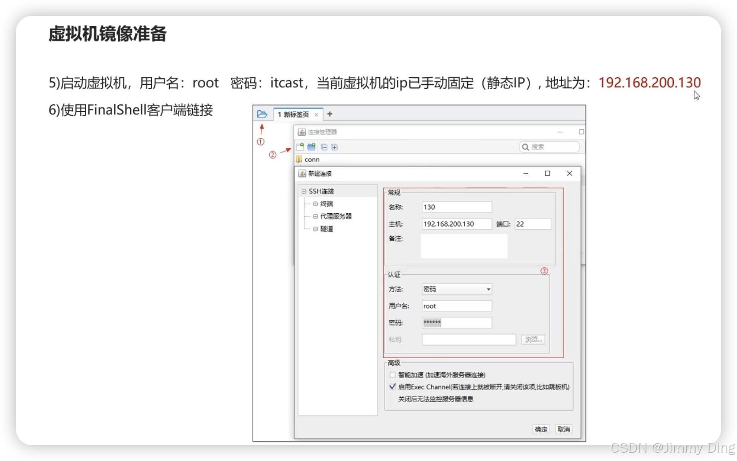Click the new connection icon in 连接管理器
The width and height of the screenshot is (737, 461).
[300, 147]
